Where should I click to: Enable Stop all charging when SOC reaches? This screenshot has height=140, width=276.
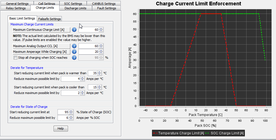coord(16,58)
